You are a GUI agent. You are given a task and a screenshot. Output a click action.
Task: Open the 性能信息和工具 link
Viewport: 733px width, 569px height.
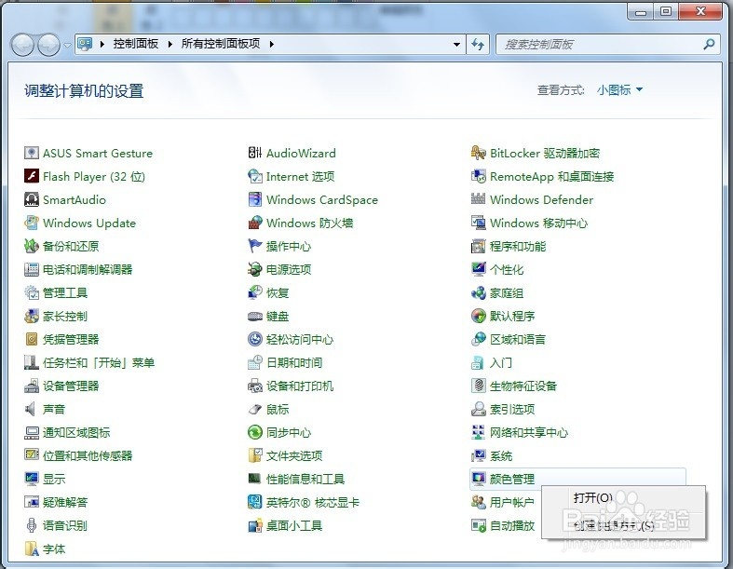(305, 479)
